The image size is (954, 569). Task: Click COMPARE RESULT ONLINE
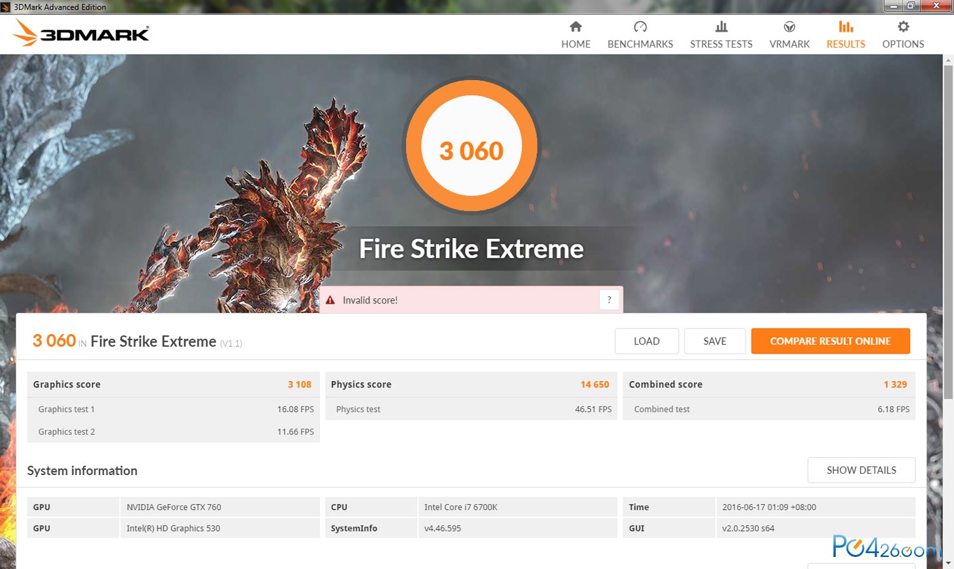coord(831,341)
